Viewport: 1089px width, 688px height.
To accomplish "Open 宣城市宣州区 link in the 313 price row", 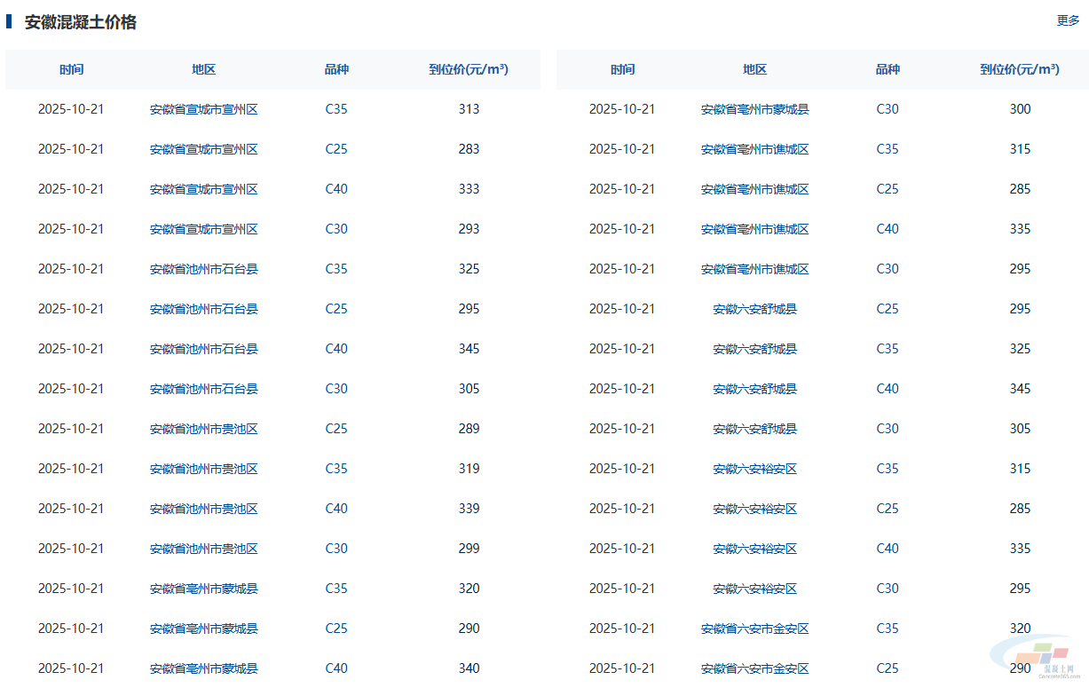I will [x=203, y=109].
